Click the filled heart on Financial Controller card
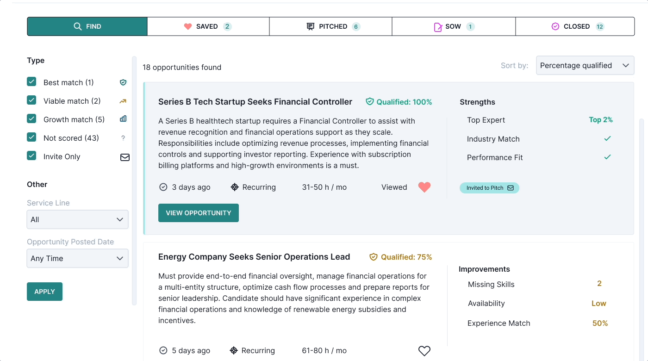The height and width of the screenshot is (361, 648). pyautogui.click(x=424, y=187)
